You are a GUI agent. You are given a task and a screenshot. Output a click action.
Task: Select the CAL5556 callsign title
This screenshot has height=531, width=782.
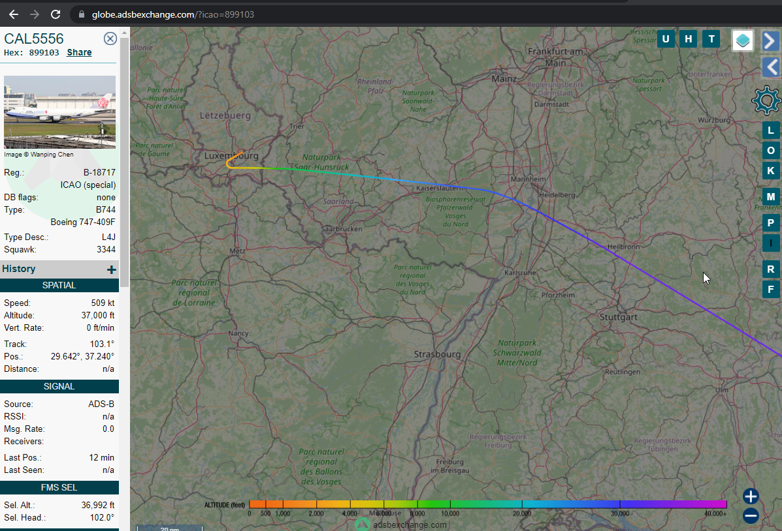tap(34, 38)
